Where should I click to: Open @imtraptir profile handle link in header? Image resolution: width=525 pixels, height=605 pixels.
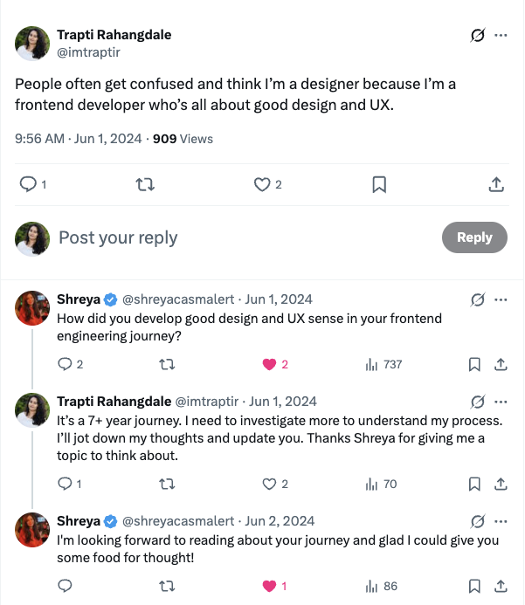pyautogui.click(x=88, y=52)
